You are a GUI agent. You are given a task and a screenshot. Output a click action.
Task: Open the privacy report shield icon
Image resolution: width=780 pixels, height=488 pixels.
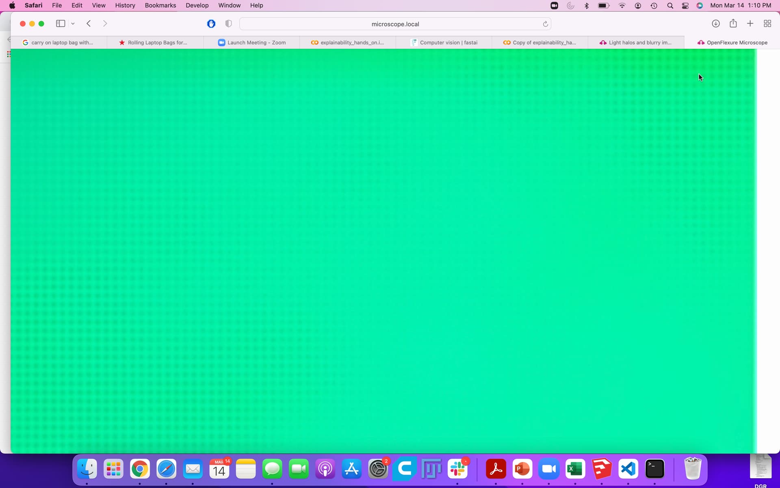tap(228, 24)
